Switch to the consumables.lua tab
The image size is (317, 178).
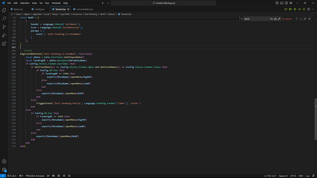85,9
